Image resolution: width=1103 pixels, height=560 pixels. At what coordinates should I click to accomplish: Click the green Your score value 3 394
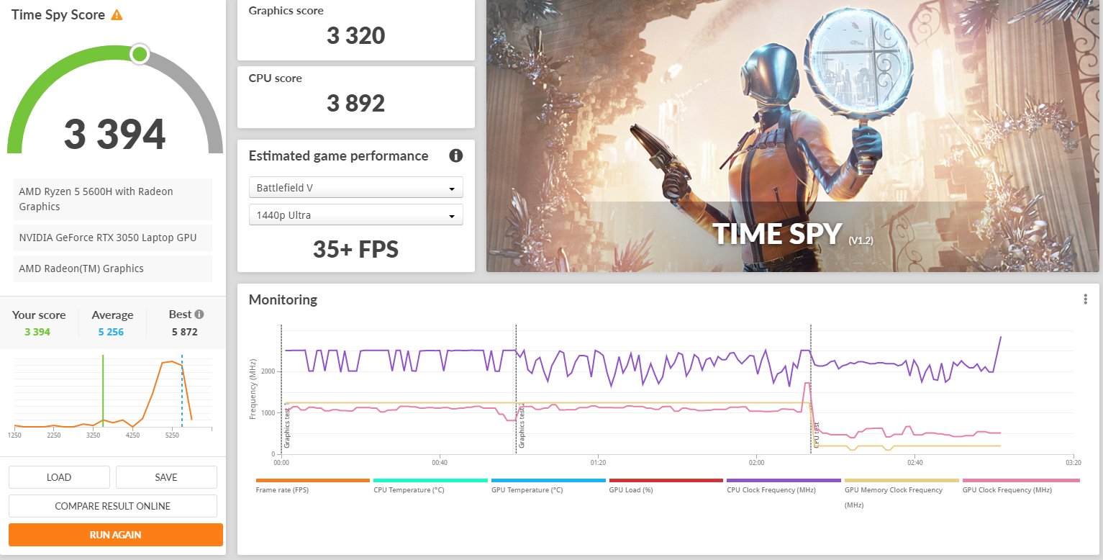[37, 332]
